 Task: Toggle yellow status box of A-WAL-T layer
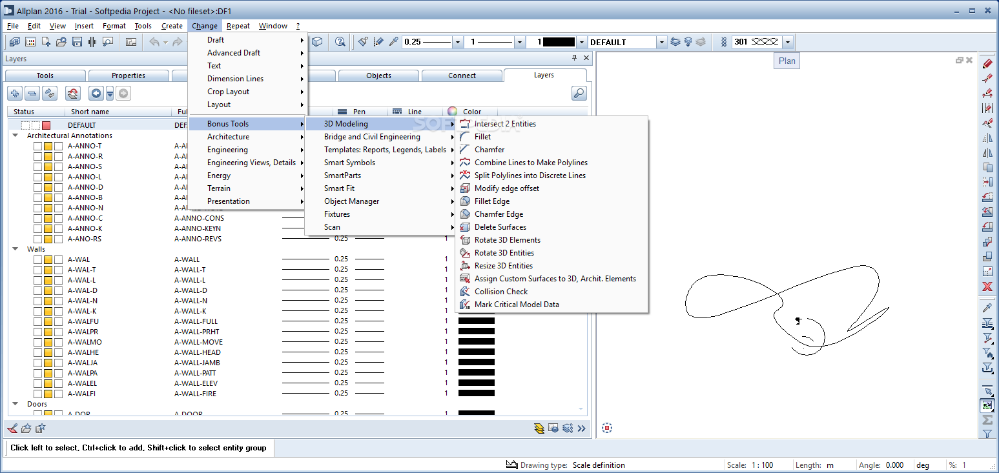(48, 270)
